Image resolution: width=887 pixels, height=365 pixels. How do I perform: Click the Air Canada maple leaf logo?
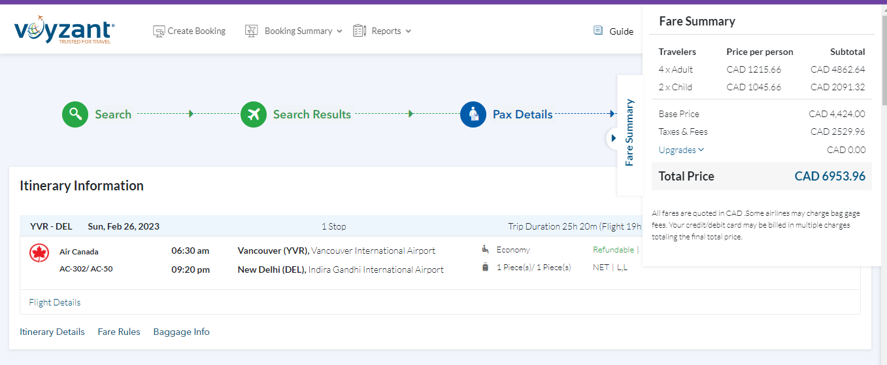(x=39, y=253)
